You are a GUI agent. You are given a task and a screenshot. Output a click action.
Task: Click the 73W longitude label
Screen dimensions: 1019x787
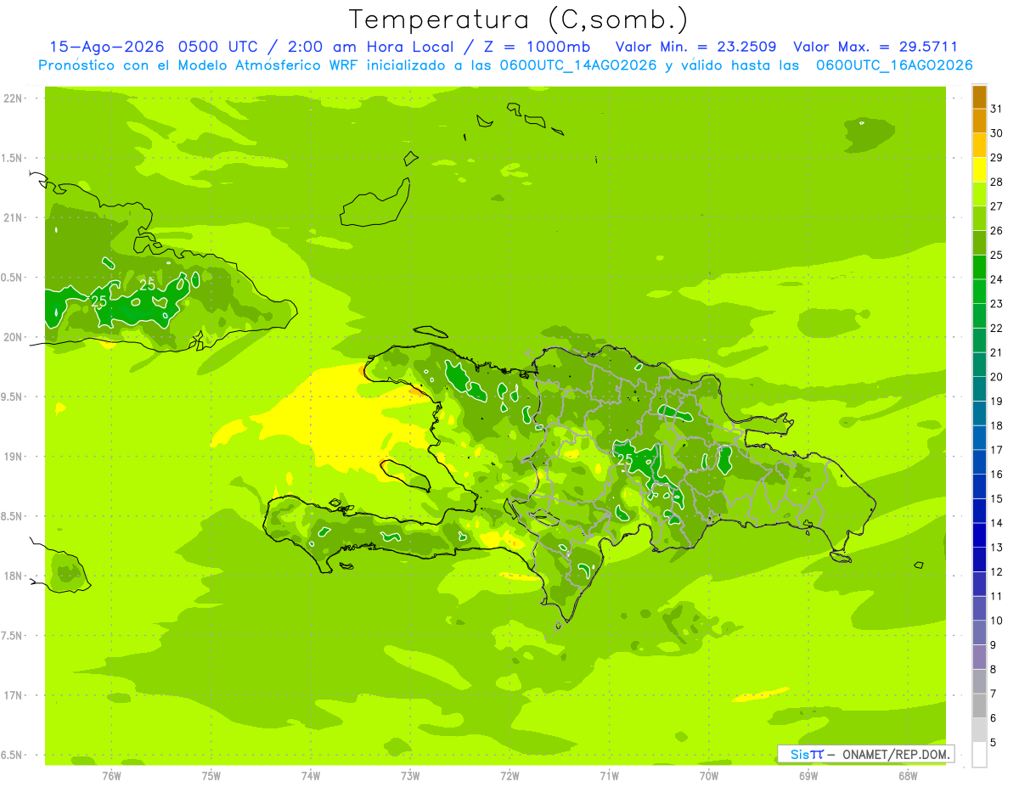[x=410, y=776]
